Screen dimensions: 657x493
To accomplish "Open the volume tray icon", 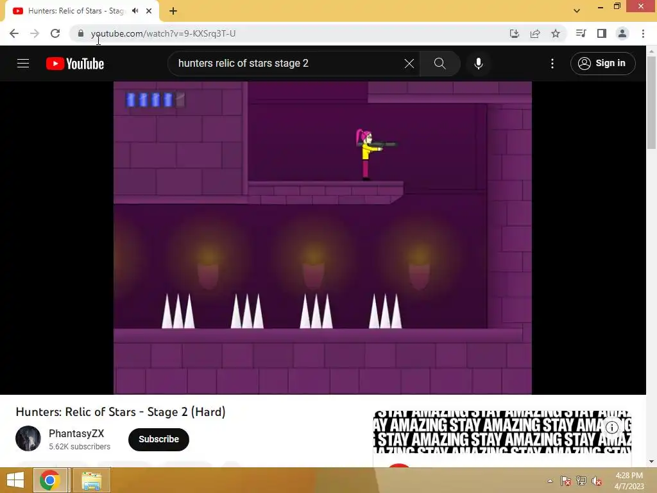I will (597, 481).
